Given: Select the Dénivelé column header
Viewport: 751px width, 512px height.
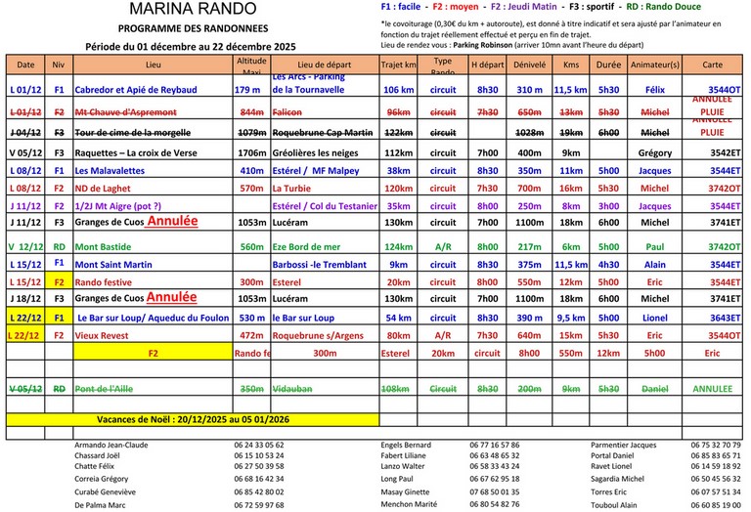Looking at the screenshot, I should tap(529, 64).
